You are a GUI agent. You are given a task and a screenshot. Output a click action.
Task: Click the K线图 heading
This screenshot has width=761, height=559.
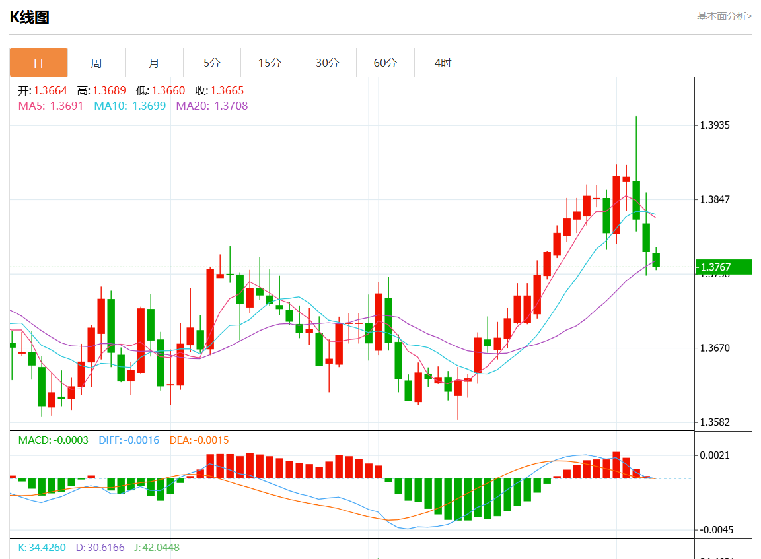pos(30,17)
